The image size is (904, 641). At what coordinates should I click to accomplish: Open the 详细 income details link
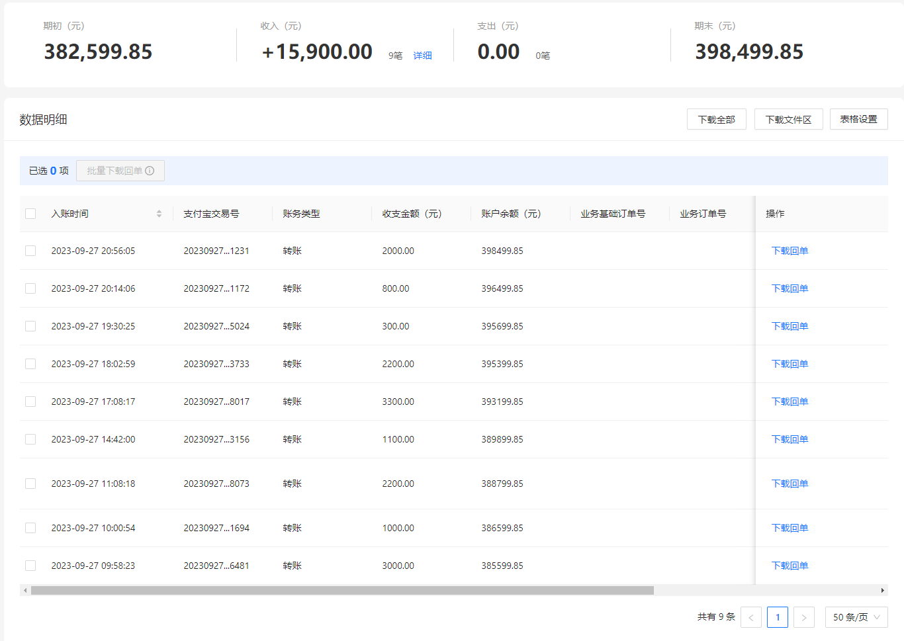422,56
